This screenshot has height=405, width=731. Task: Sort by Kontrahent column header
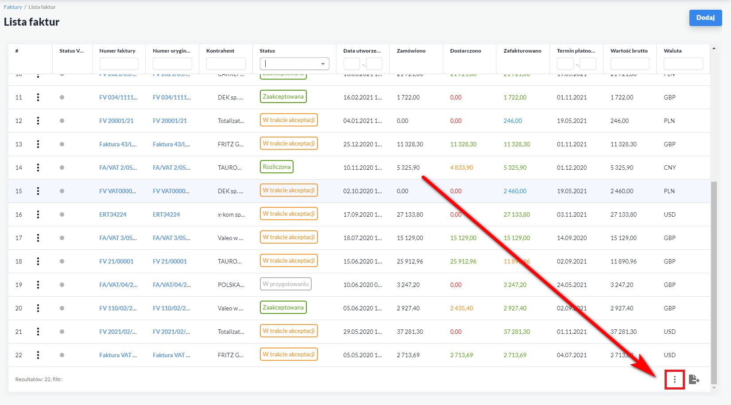[x=220, y=51]
